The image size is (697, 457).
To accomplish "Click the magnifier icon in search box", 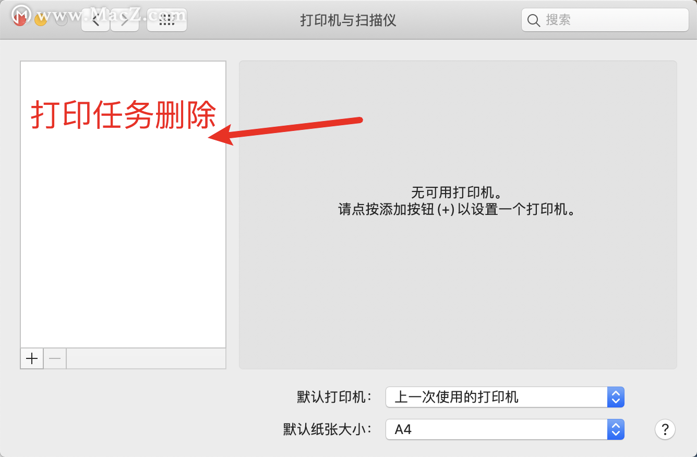I will click(534, 20).
